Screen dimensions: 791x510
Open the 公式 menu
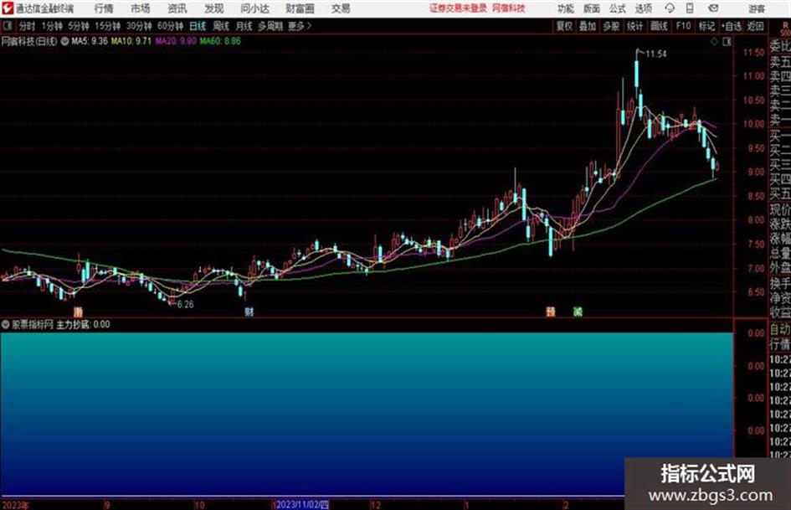618,8
